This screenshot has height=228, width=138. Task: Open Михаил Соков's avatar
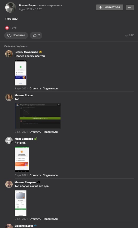[9, 97]
